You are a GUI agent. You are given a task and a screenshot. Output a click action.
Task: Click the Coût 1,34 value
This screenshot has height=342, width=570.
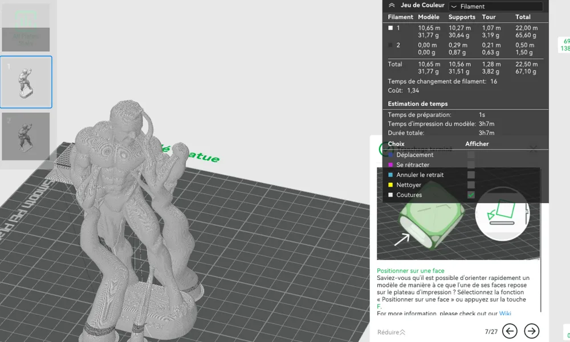click(413, 90)
